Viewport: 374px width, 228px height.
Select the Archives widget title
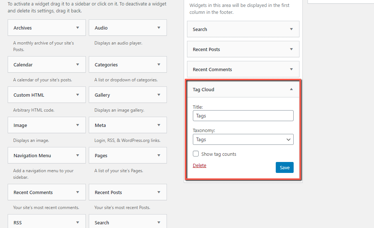22,28
